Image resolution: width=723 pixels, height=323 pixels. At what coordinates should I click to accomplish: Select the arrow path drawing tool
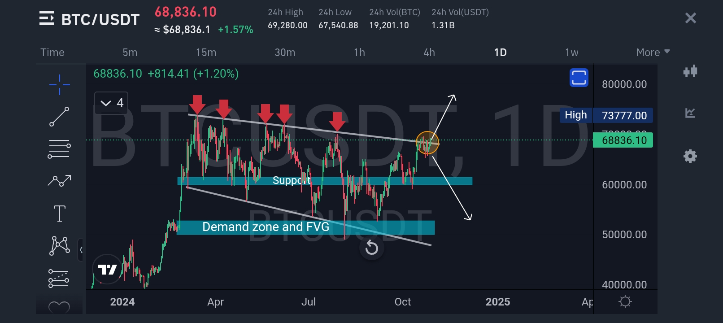tap(59, 181)
